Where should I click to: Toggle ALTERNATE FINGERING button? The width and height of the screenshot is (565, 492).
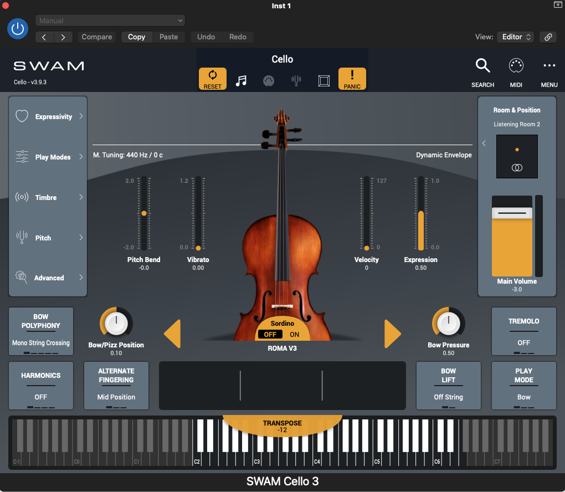tap(116, 386)
